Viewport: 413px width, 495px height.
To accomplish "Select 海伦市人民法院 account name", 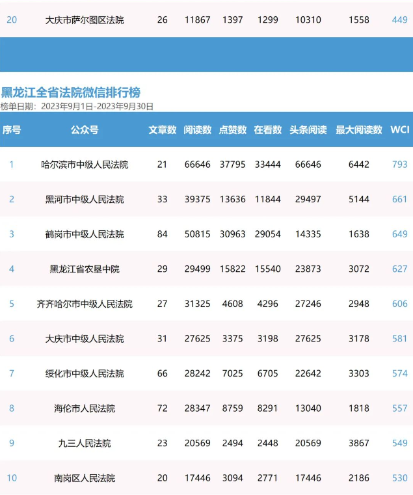I will (85, 408).
